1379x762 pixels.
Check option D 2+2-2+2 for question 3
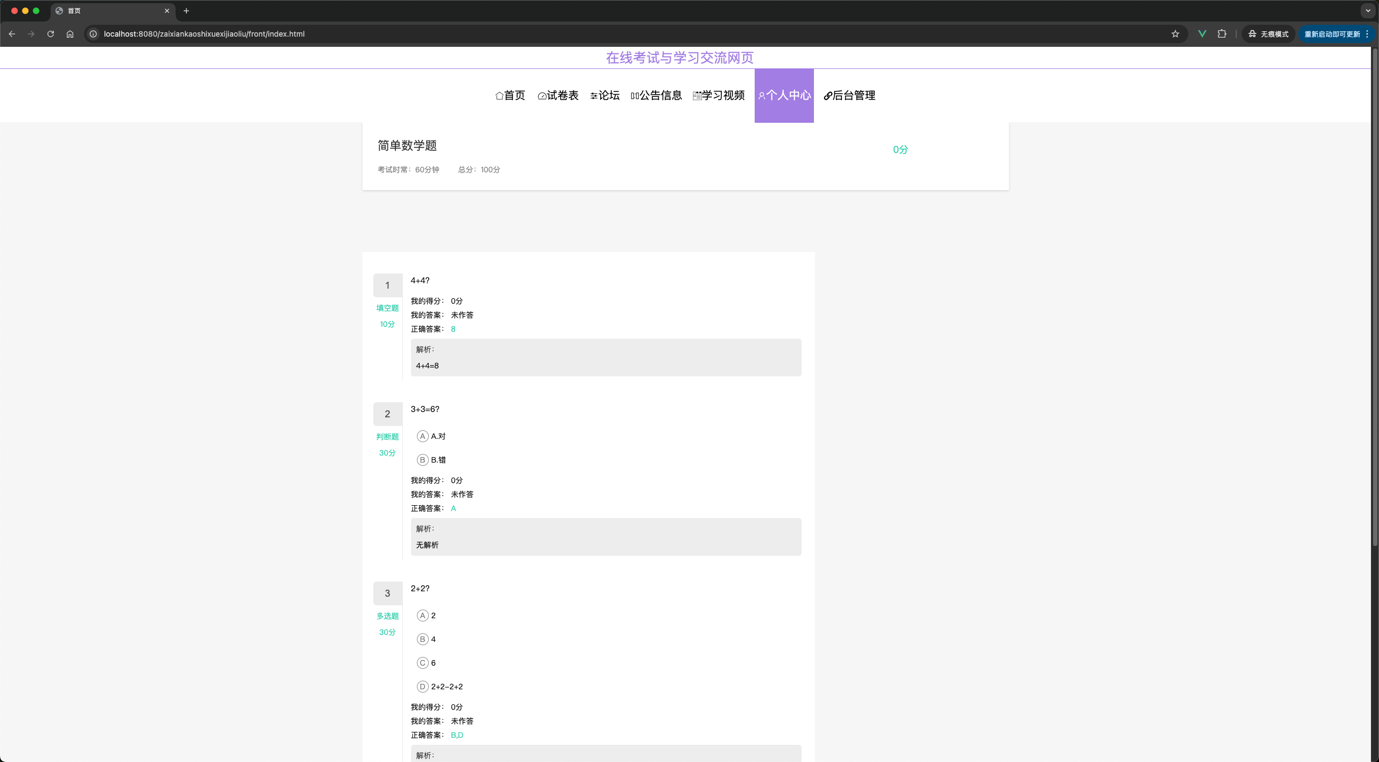click(x=440, y=687)
